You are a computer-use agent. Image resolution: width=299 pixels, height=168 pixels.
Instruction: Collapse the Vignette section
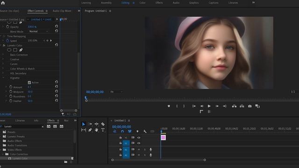[x=3, y=78]
